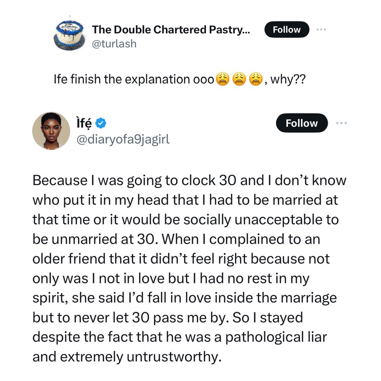Open 'The Double Chartered Pastry...' display name
381x381 pixels.
click(x=171, y=30)
